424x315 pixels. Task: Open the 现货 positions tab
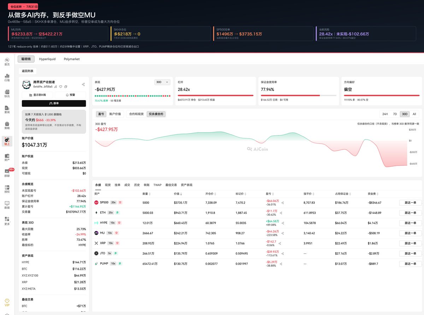(108, 185)
